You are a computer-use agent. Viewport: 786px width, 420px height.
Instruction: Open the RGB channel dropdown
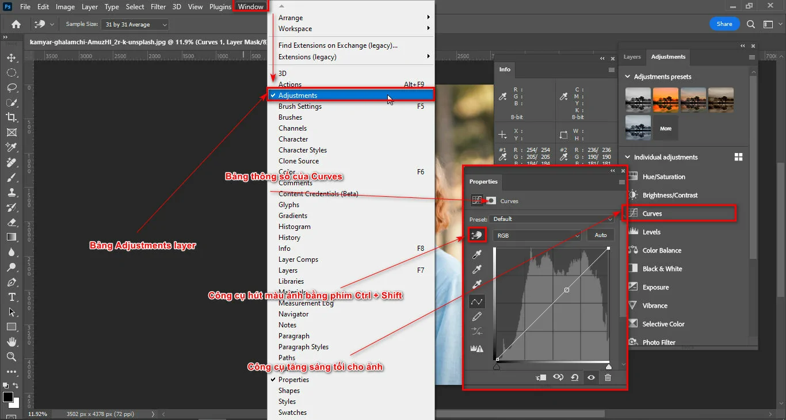click(537, 235)
